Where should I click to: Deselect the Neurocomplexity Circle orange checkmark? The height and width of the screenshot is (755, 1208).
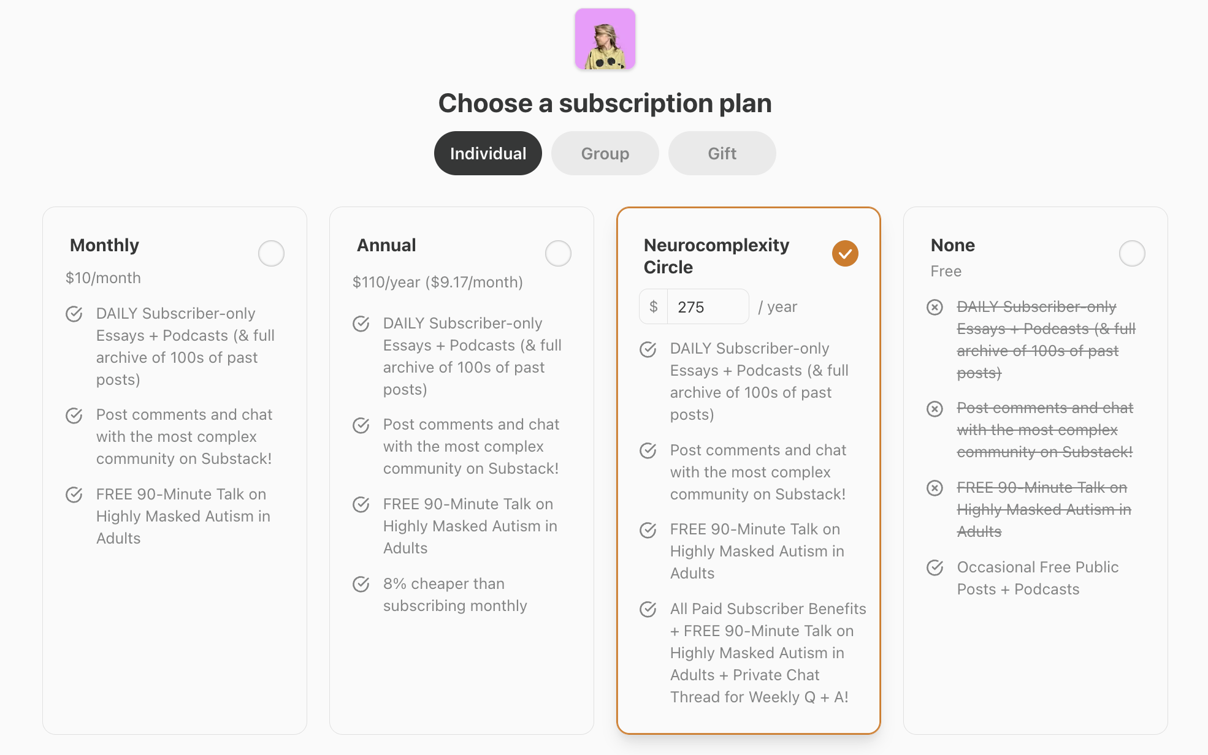coord(845,253)
